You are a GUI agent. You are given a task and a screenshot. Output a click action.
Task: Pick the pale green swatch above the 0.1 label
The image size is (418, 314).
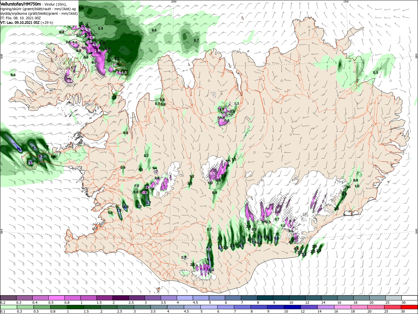pos(8,307)
